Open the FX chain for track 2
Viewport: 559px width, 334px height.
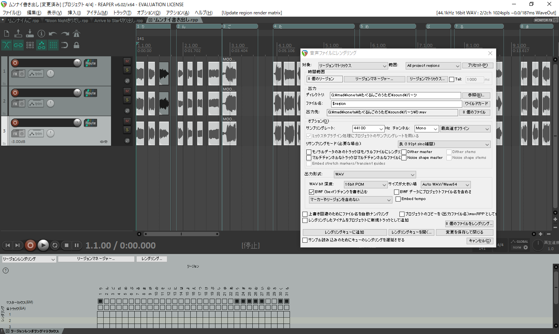pyautogui.click(x=15, y=104)
